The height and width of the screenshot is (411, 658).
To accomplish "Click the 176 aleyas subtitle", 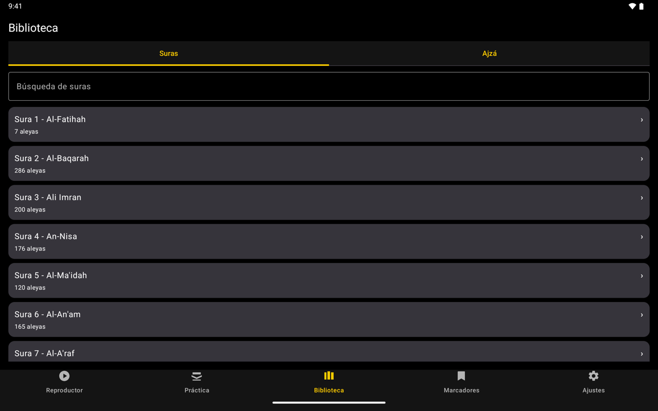I will [x=30, y=248].
